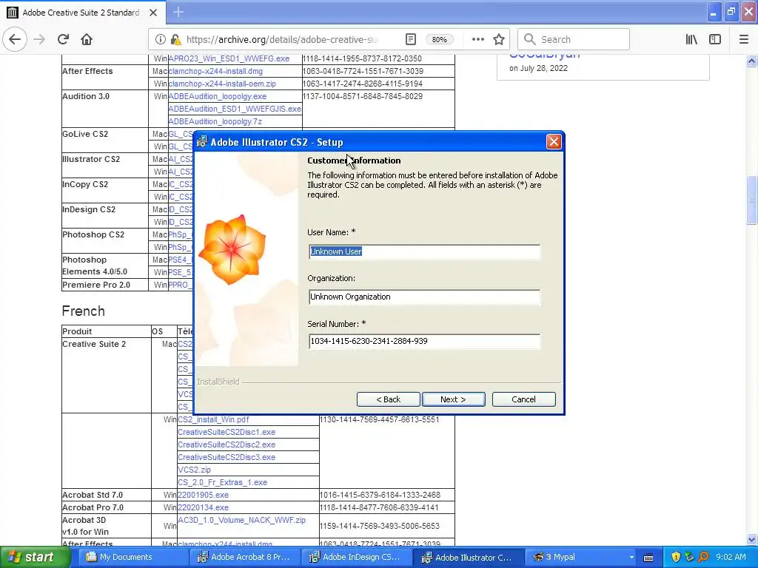Click the Serial Number field in setup

pos(424,341)
